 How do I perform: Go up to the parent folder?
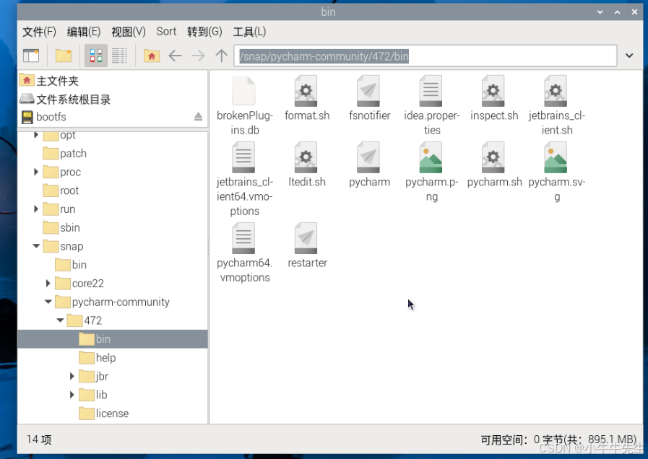pyautogui.click(x=222, y=56)
